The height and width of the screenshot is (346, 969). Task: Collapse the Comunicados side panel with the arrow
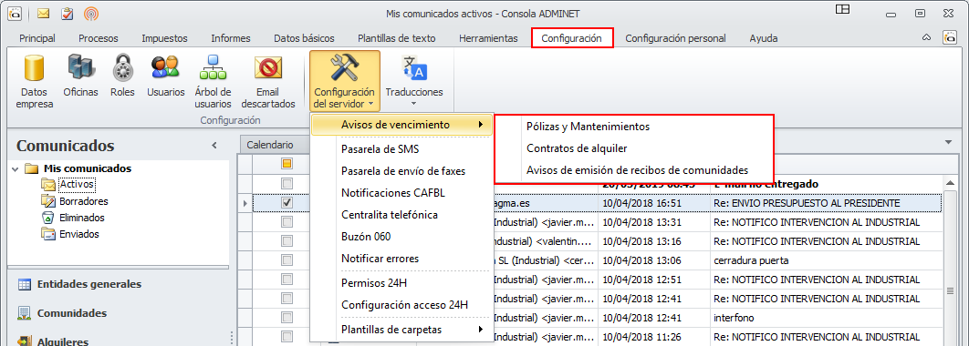point(214,146)
